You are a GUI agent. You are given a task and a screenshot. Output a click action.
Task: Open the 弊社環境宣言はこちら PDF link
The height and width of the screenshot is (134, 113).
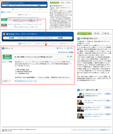pos(26,81)
